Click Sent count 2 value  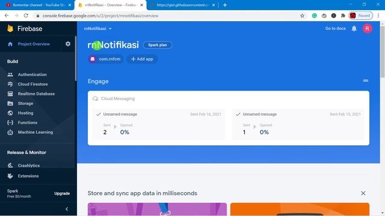[105, 132]
